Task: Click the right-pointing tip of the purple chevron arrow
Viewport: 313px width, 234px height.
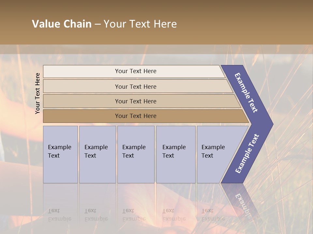Action: [271, 124]
